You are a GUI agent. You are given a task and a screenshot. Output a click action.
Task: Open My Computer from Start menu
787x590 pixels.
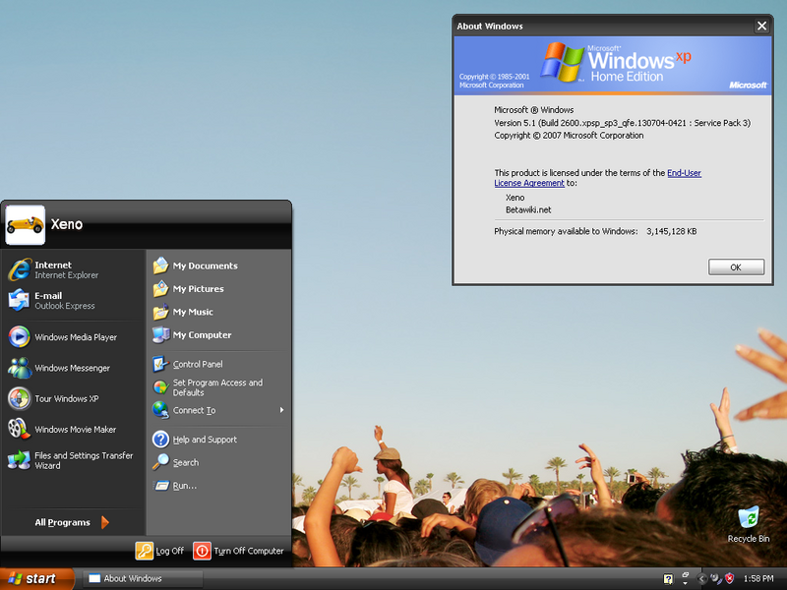[x=202, y=335]
